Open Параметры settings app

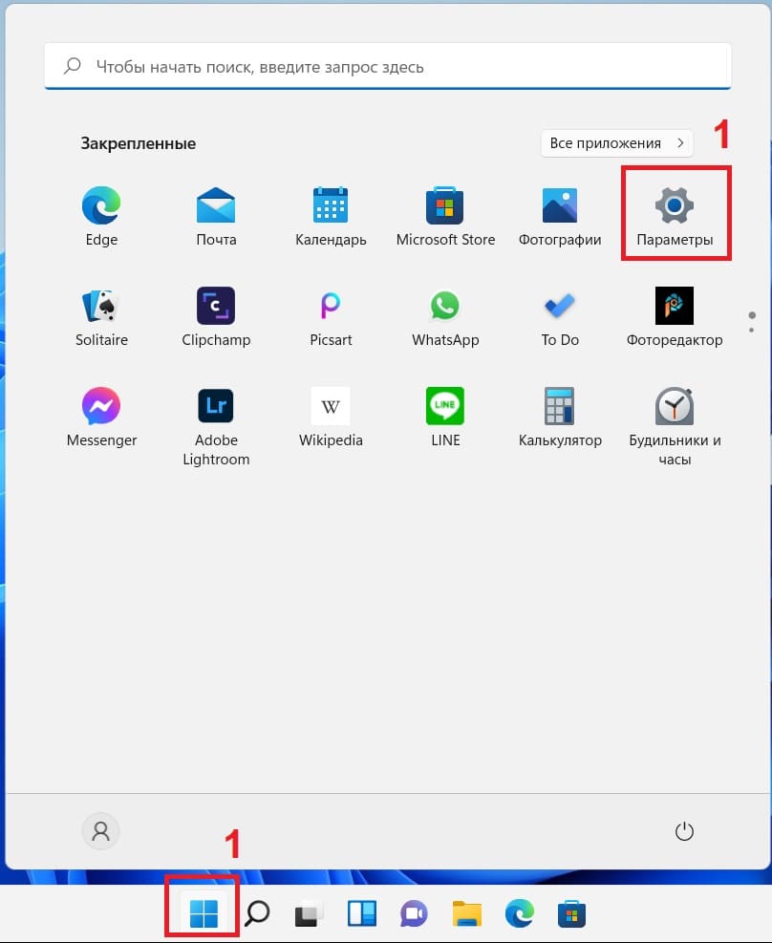675,217
